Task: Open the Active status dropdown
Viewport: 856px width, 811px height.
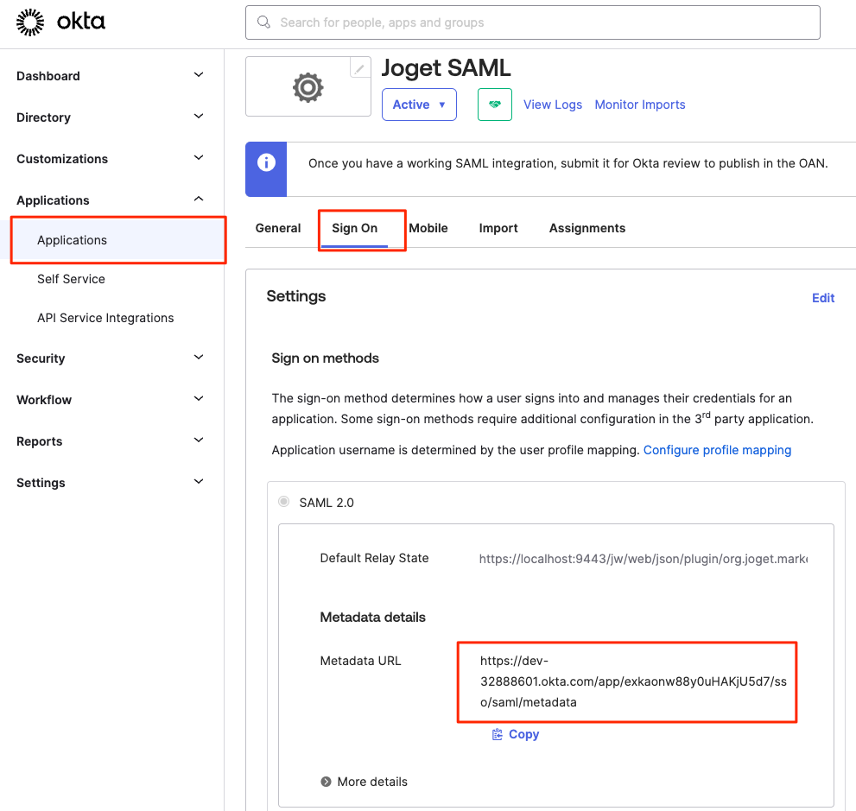Action: coord(419,105)
